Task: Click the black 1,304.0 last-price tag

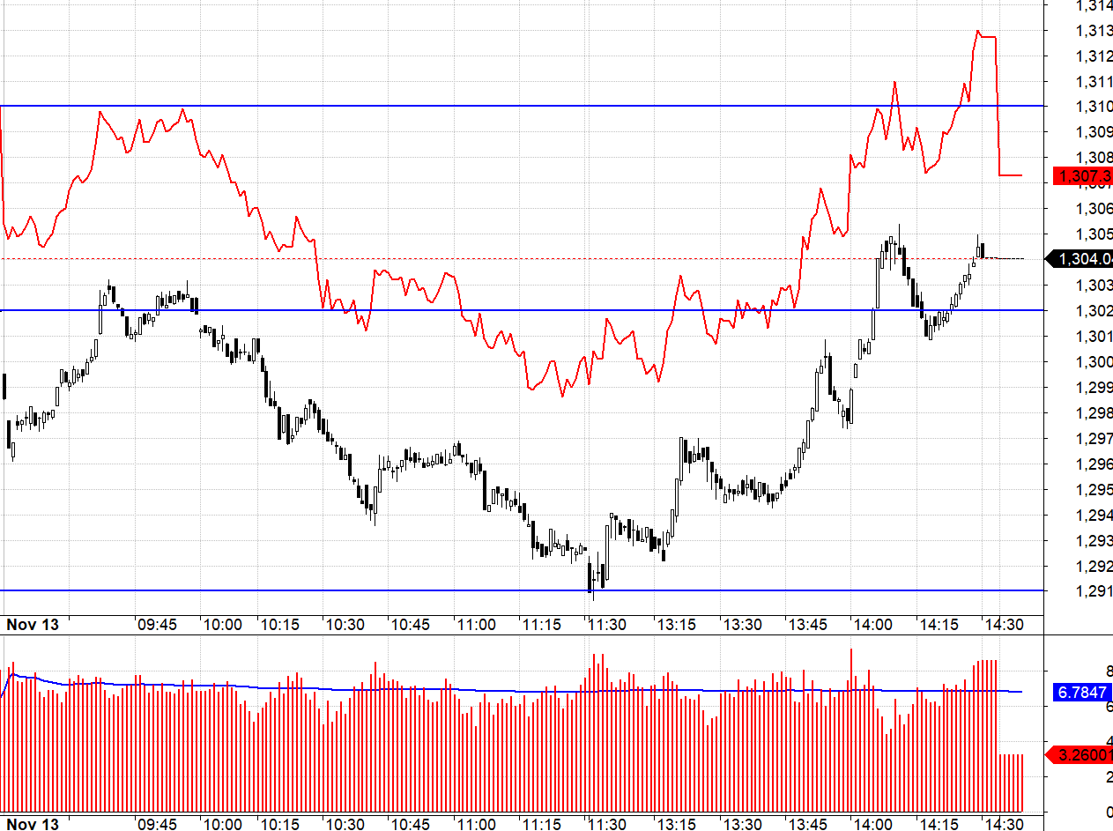Action: click(x=1083, y=258)
